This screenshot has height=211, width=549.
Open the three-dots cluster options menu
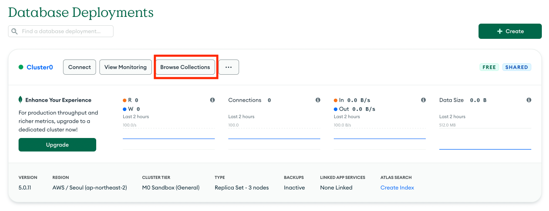[x=229, y=67]
